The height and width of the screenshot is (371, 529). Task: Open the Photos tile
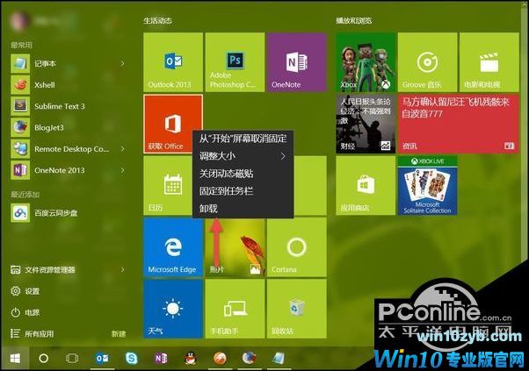coord(235,248)
